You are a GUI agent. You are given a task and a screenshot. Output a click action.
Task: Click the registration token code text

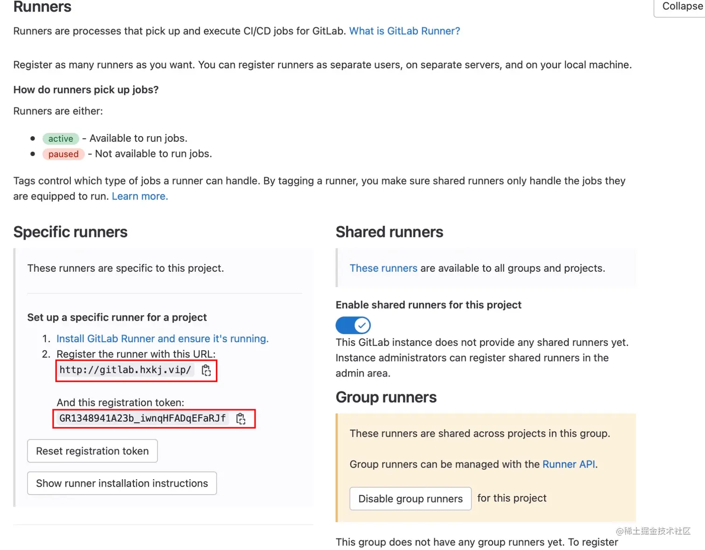click(142, 418)
